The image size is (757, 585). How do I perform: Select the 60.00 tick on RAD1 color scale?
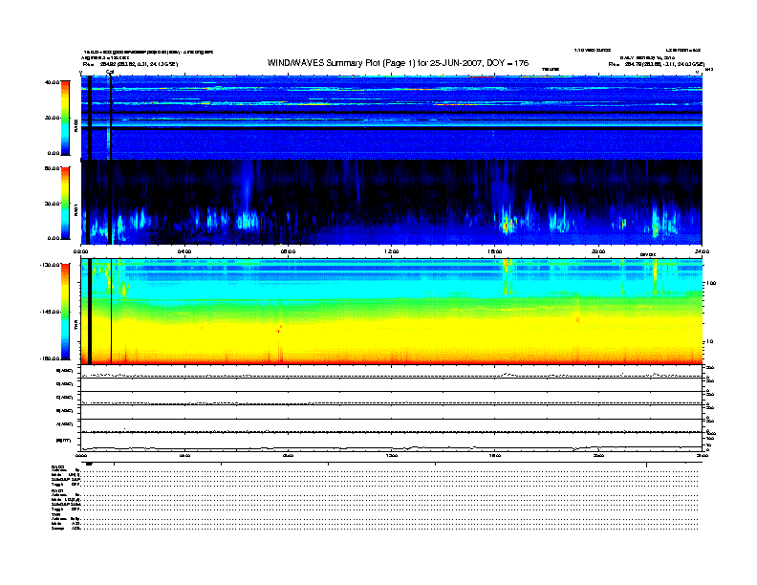(x=53, y=168)
